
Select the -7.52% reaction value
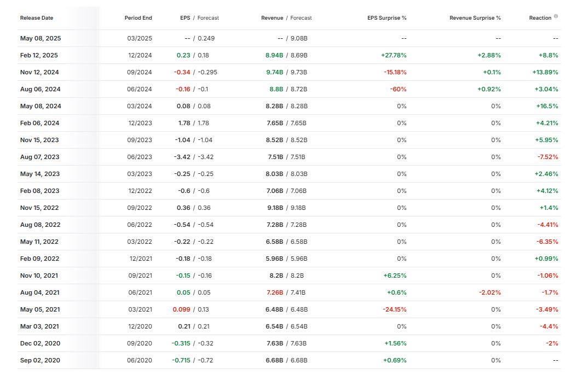547,157
